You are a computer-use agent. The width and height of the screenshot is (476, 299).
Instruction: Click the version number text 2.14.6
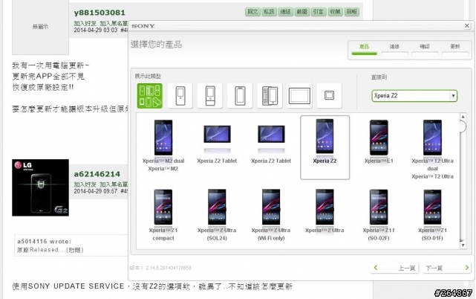tap(160, 268)
